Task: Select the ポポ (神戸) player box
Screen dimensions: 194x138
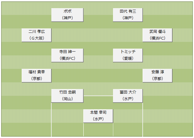Action: tap(67, 15)
